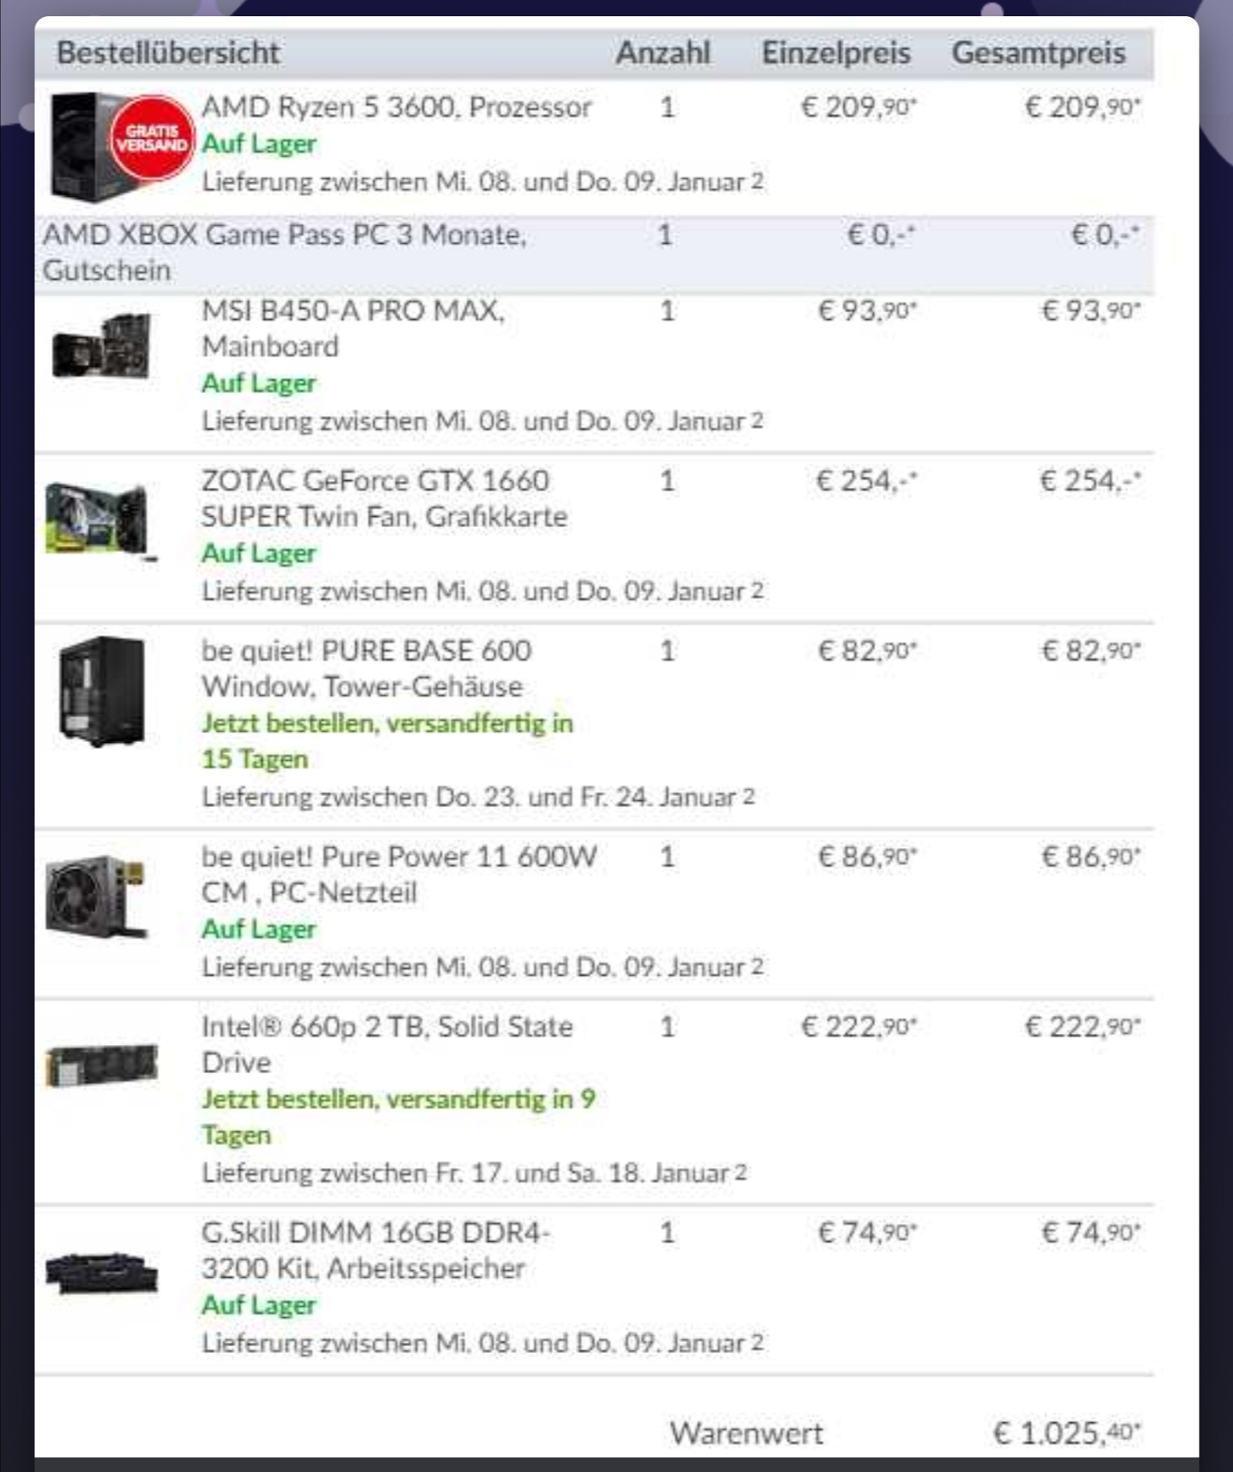Click the Gesamtpreis column header
This screenshot has height=1472, width=1233.
(x=1039, y=53)
